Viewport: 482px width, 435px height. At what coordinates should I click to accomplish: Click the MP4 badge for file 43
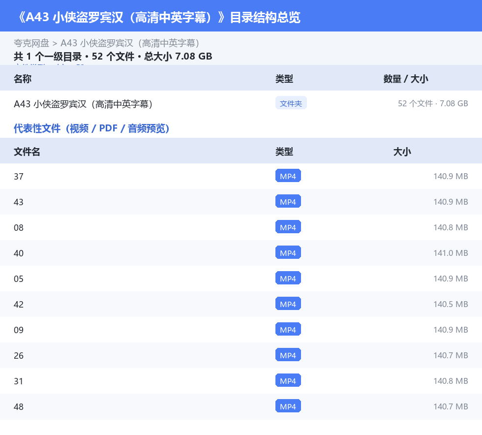tap(288, 201)
